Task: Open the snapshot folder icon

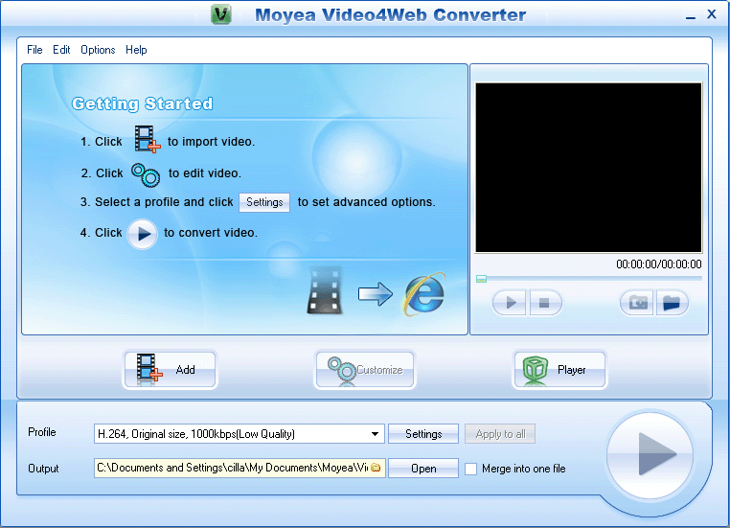Action: point(672,303)
